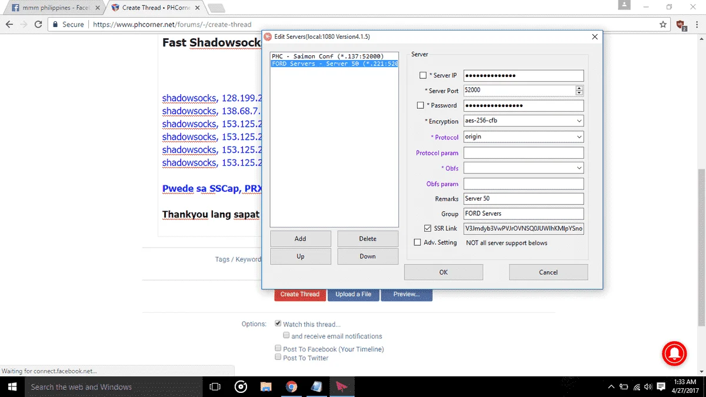This screenshot has width=706, height=397.
Task: Toggle the Password show checkbox
Action: (x=420, y=105)
